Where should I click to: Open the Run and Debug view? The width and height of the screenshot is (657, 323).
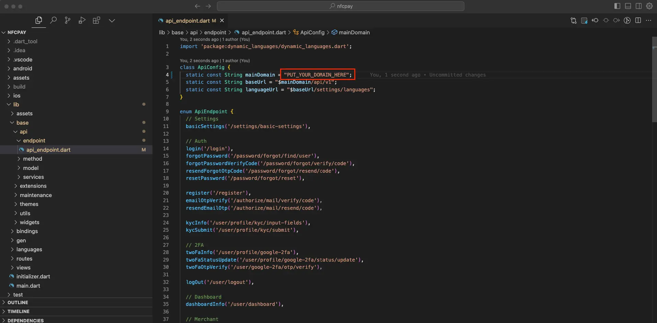[x=82, y=21]
